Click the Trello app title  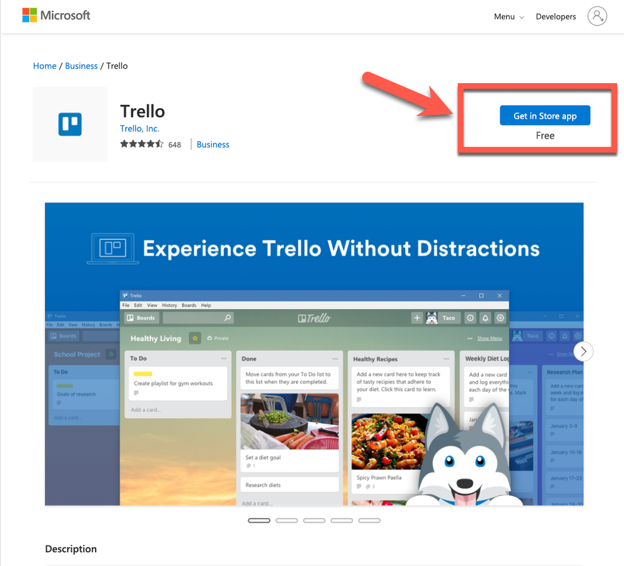[142, 111]
